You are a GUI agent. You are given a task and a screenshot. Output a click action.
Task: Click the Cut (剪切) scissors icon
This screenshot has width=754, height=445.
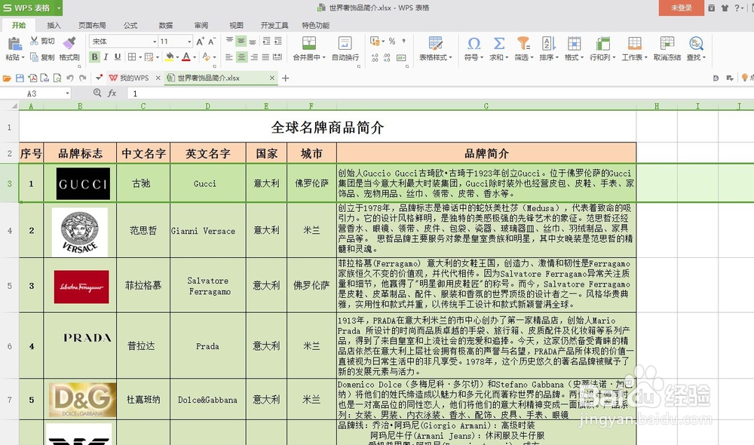point(34,41)
